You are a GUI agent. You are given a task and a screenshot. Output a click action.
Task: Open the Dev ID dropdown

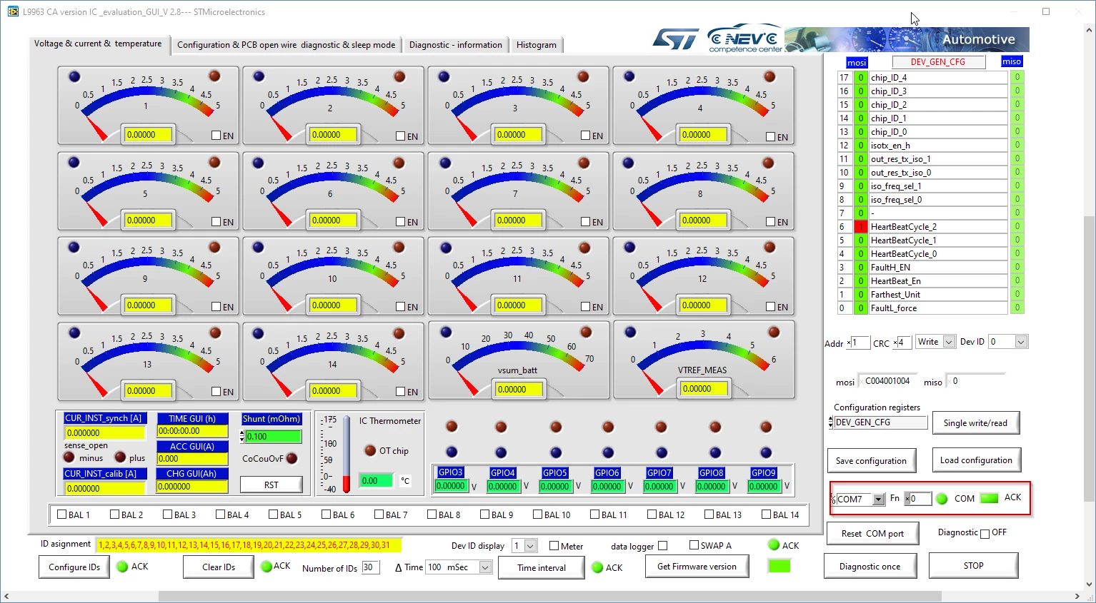1021,342
